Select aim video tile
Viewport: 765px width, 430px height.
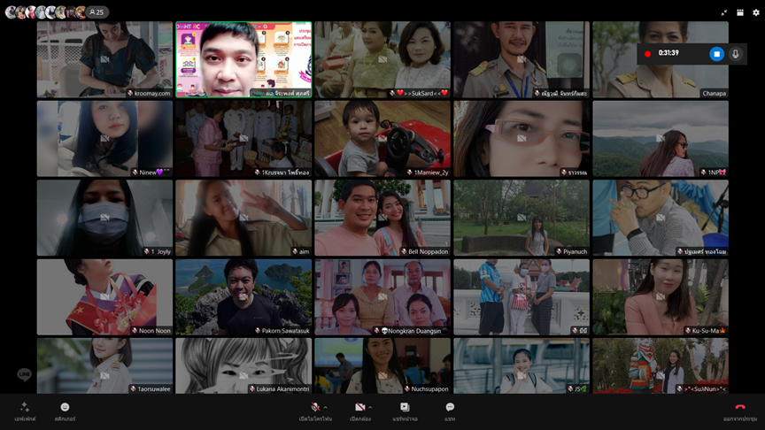coord(243,218)
